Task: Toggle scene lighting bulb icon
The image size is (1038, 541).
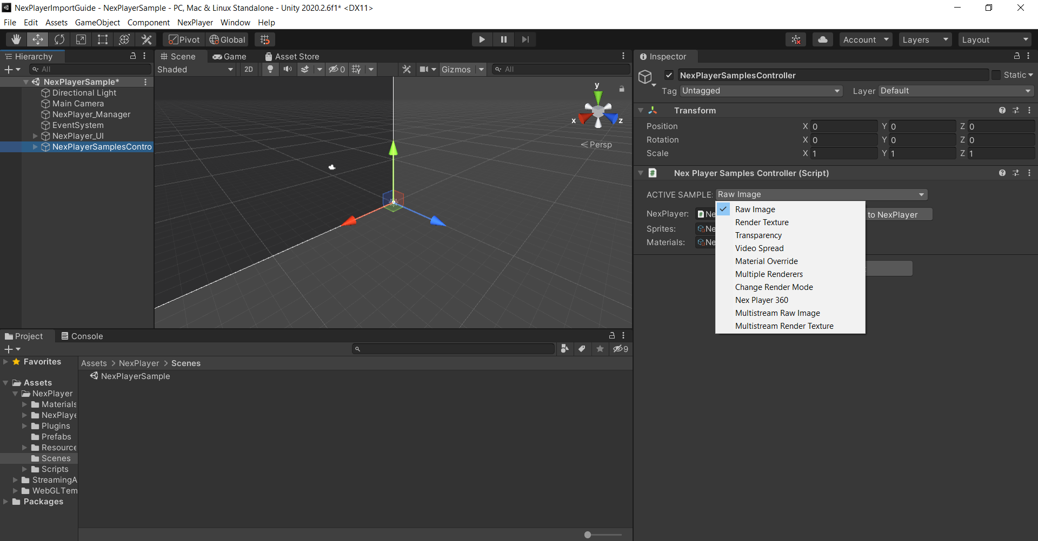Action: (x=270, y=69)
